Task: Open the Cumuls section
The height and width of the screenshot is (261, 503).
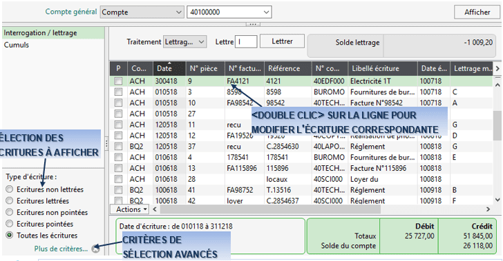Action: (17, 45)
